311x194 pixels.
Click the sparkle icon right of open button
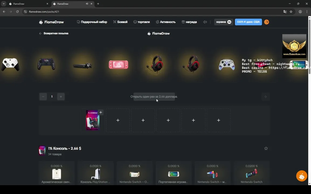265,97
